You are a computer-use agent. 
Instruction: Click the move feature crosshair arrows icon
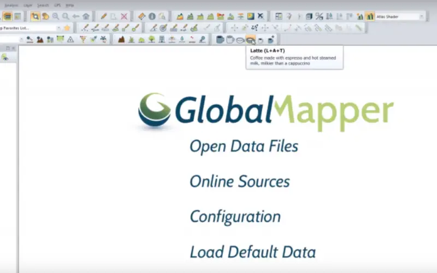(234, 28)
